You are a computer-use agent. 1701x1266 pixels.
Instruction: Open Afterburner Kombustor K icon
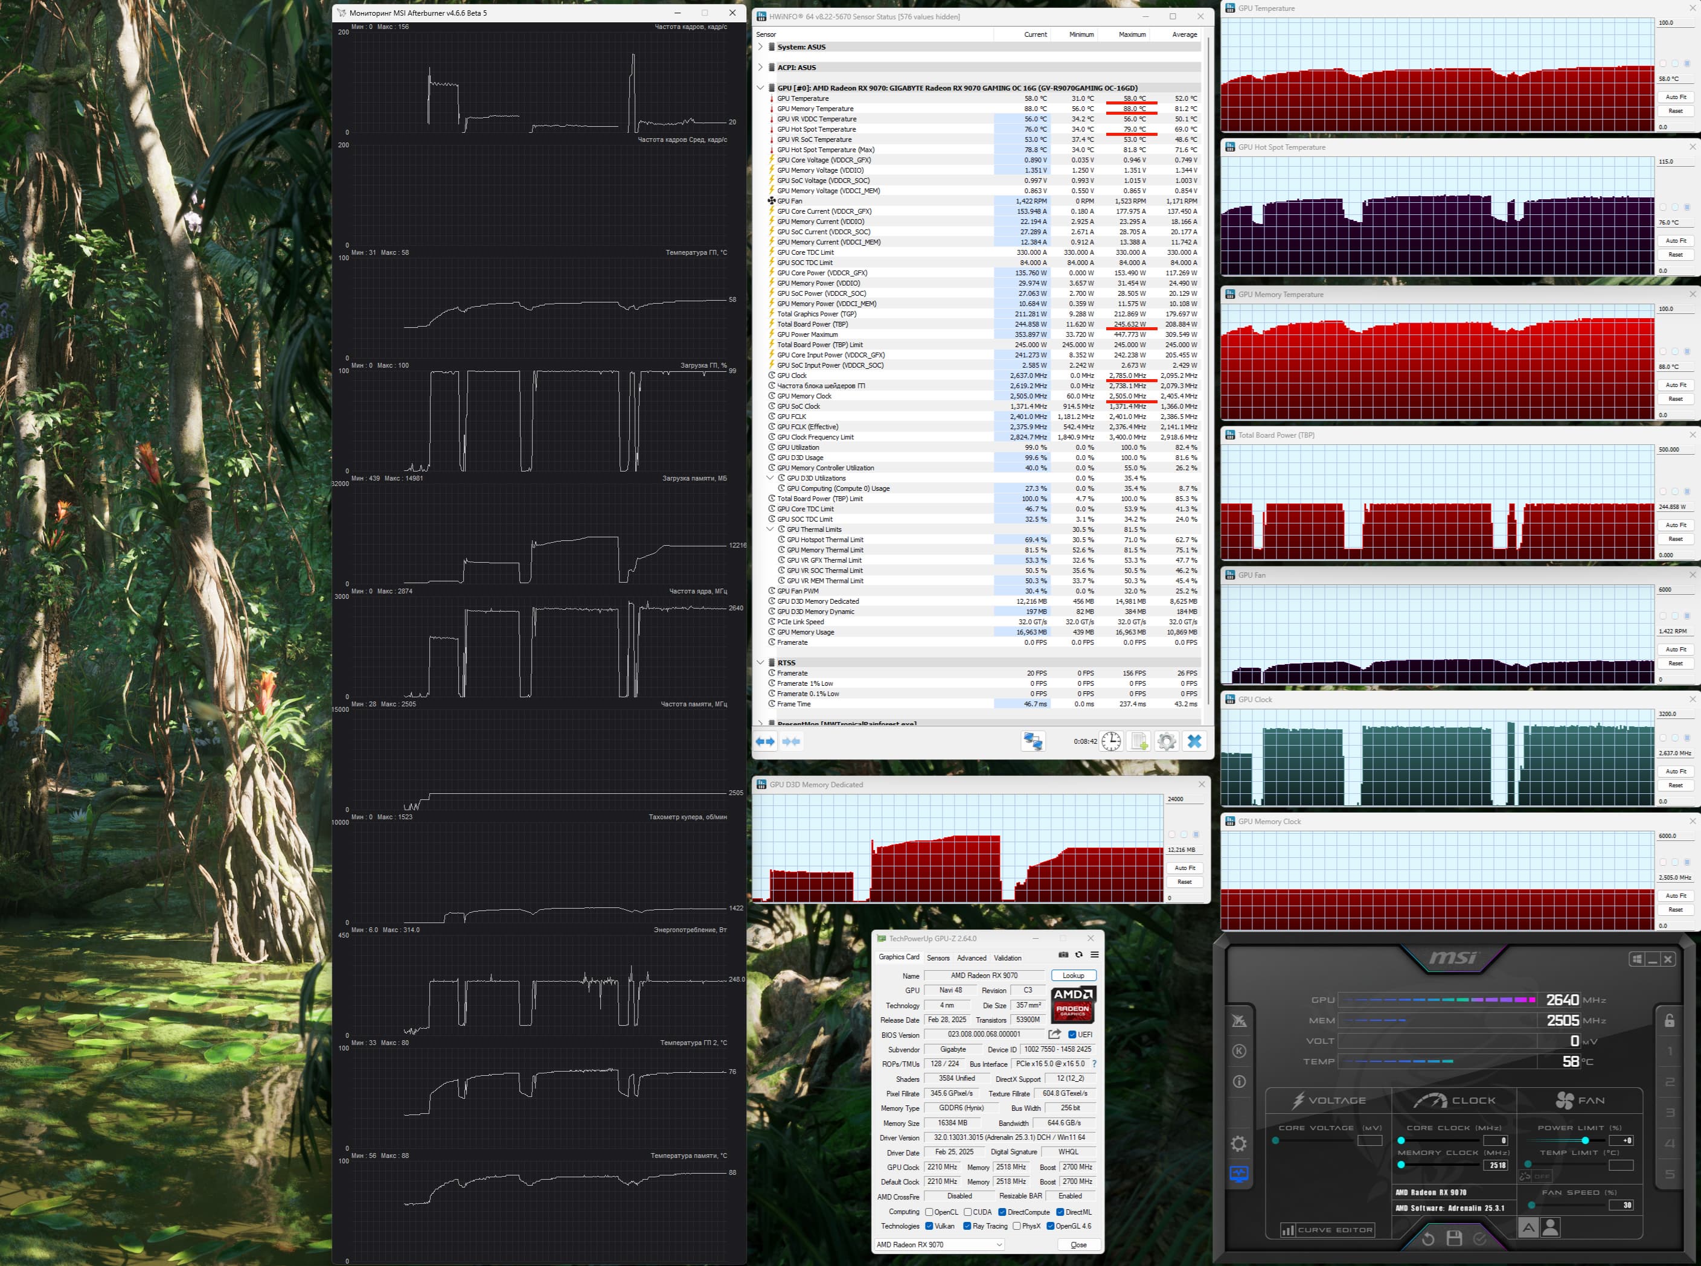coord(1238,1050)
